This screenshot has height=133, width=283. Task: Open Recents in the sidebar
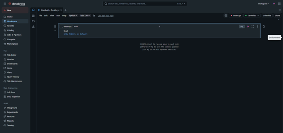tap(15, 26)
